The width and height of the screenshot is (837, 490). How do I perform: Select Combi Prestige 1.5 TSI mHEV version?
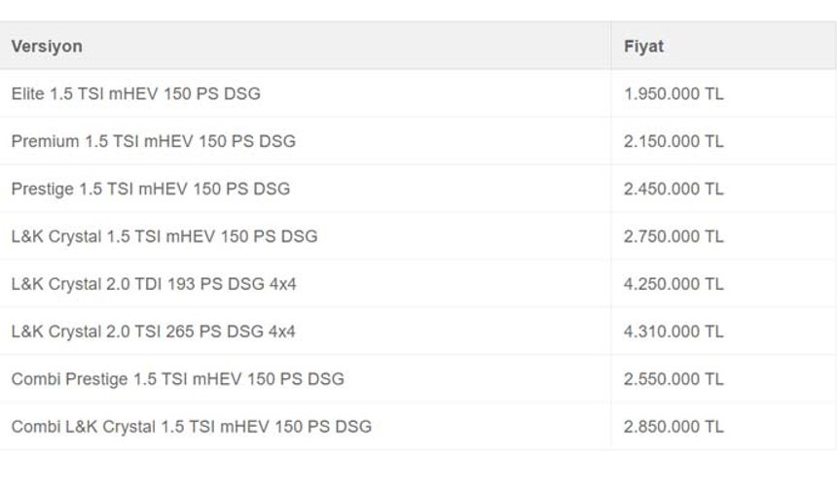178,379
